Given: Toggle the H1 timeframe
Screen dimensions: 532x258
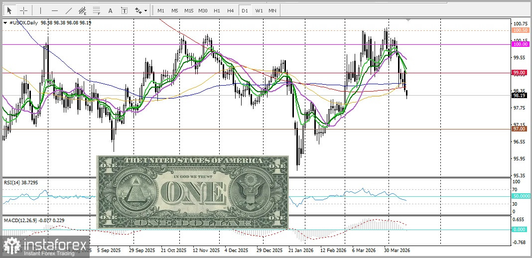Looking at the screenshot, I should click(x=216, y=10).
